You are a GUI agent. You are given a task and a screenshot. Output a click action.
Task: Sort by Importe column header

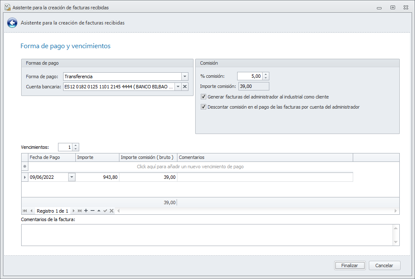[97, 157]
